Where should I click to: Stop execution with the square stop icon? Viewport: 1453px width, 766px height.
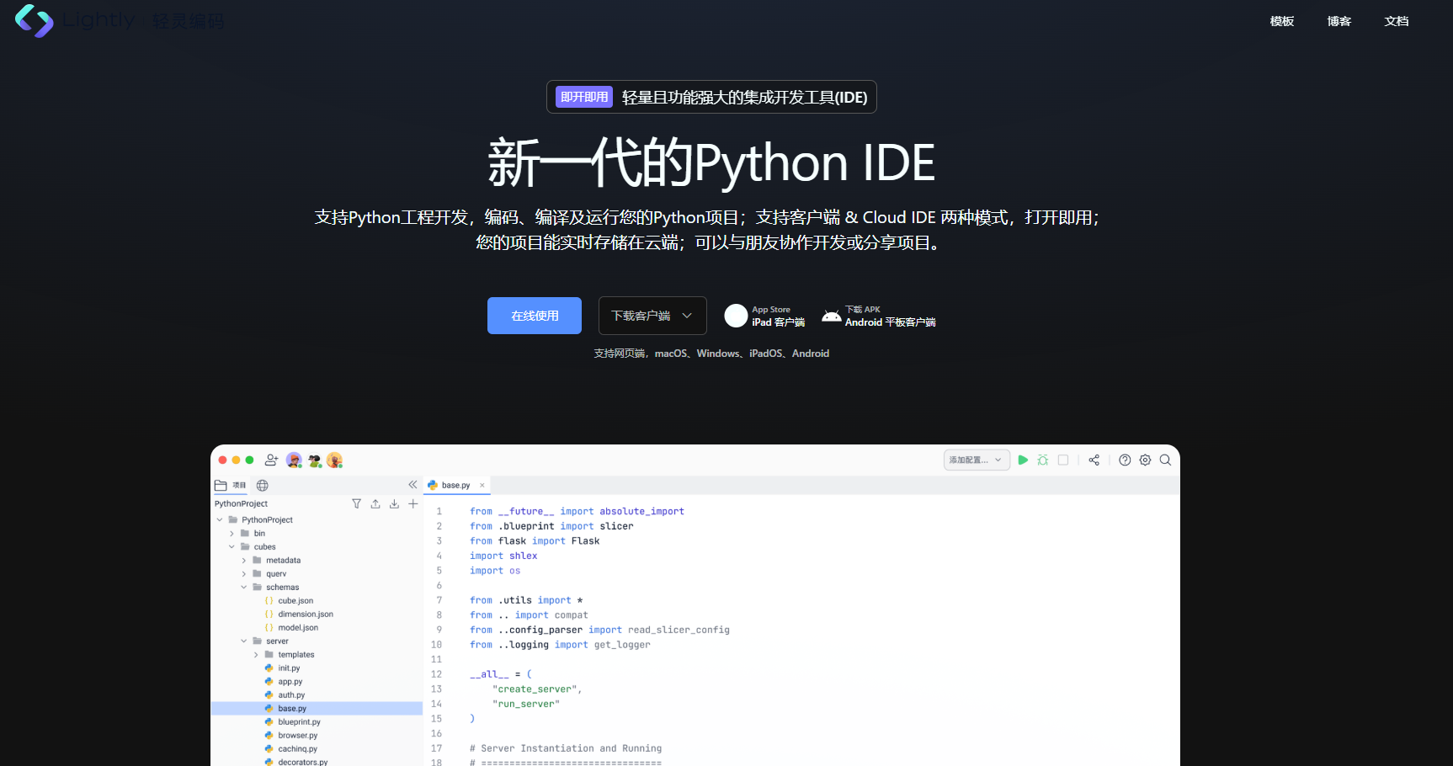1063,460
